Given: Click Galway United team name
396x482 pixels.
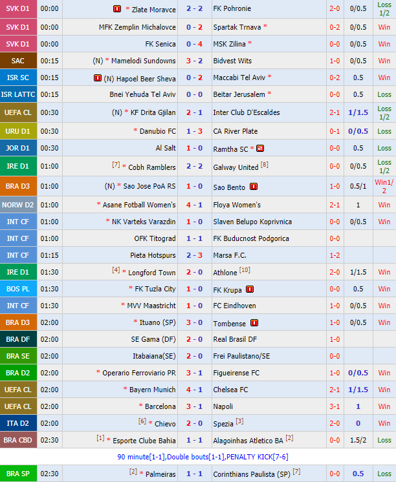Looking at the screenshot, I should [236, 167].
